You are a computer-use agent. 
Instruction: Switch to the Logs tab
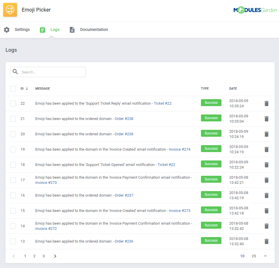55,29
